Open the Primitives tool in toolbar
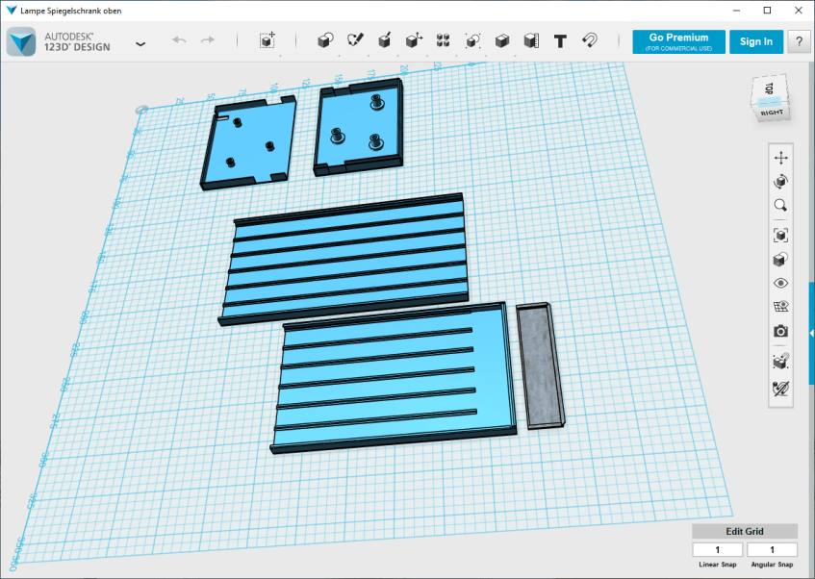This screenshot has height=579, width=815. (325, 40)
